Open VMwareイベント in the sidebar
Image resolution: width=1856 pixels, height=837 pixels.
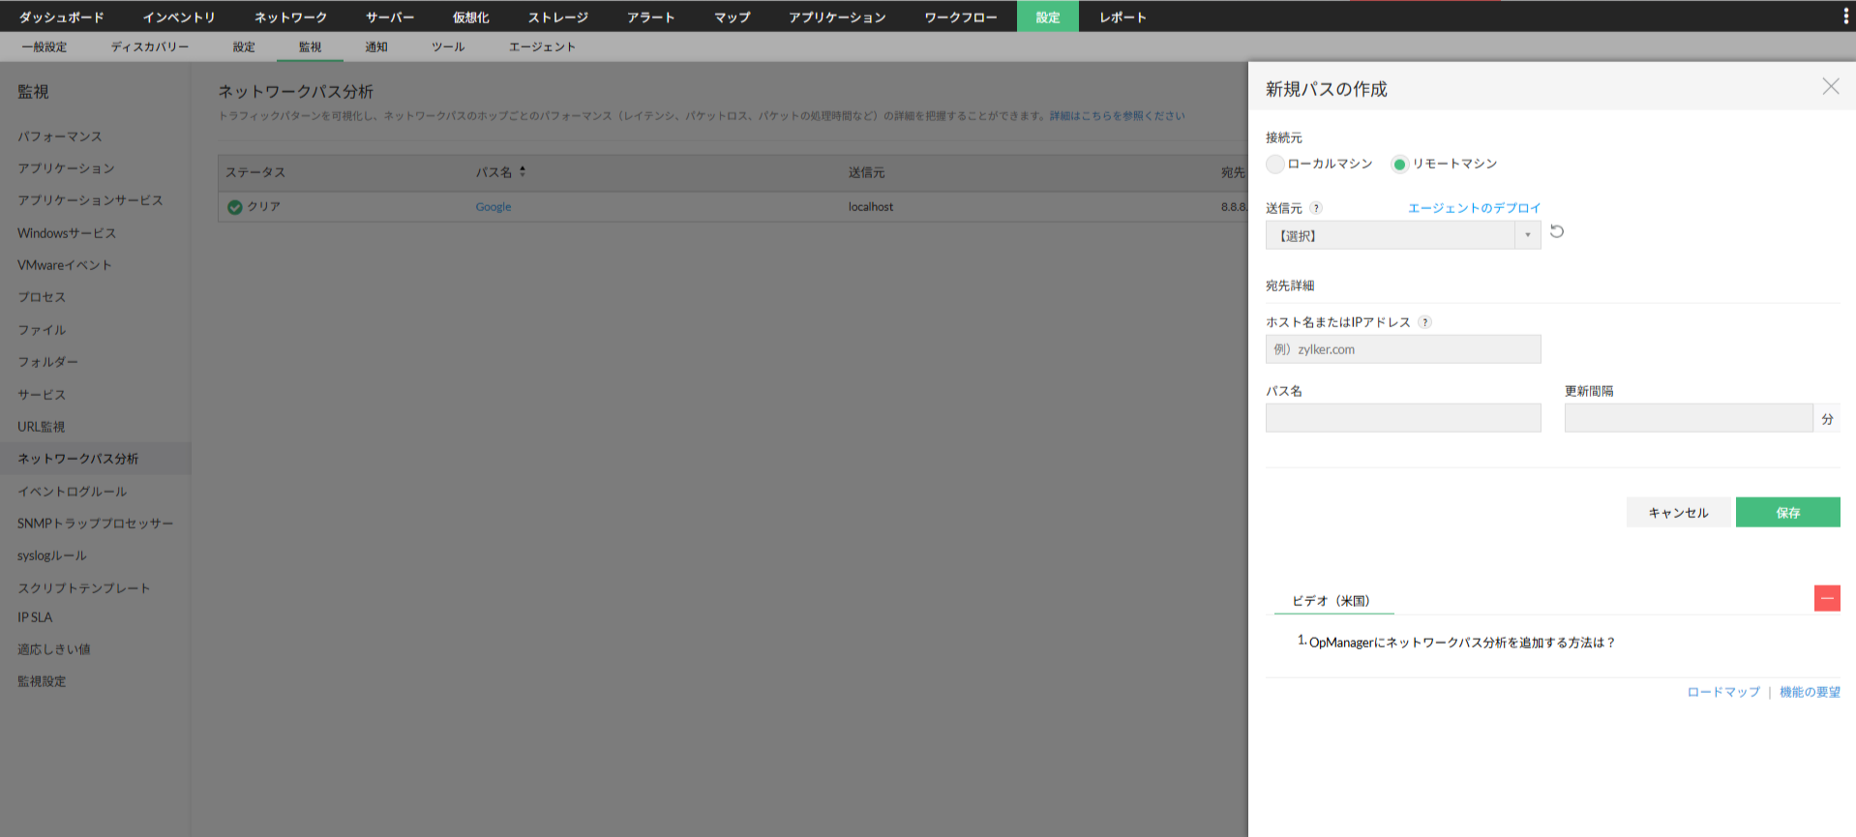pyautogui.click(x=65, y=265)
